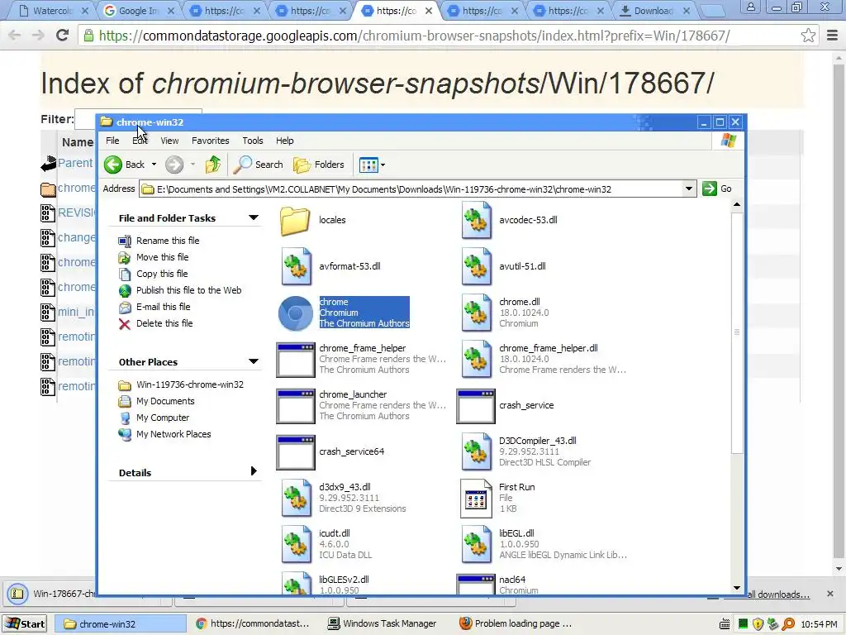Select the chrome_launcher executable icon
This screenshot has width=846, height=635.
(x=295, y=406)
